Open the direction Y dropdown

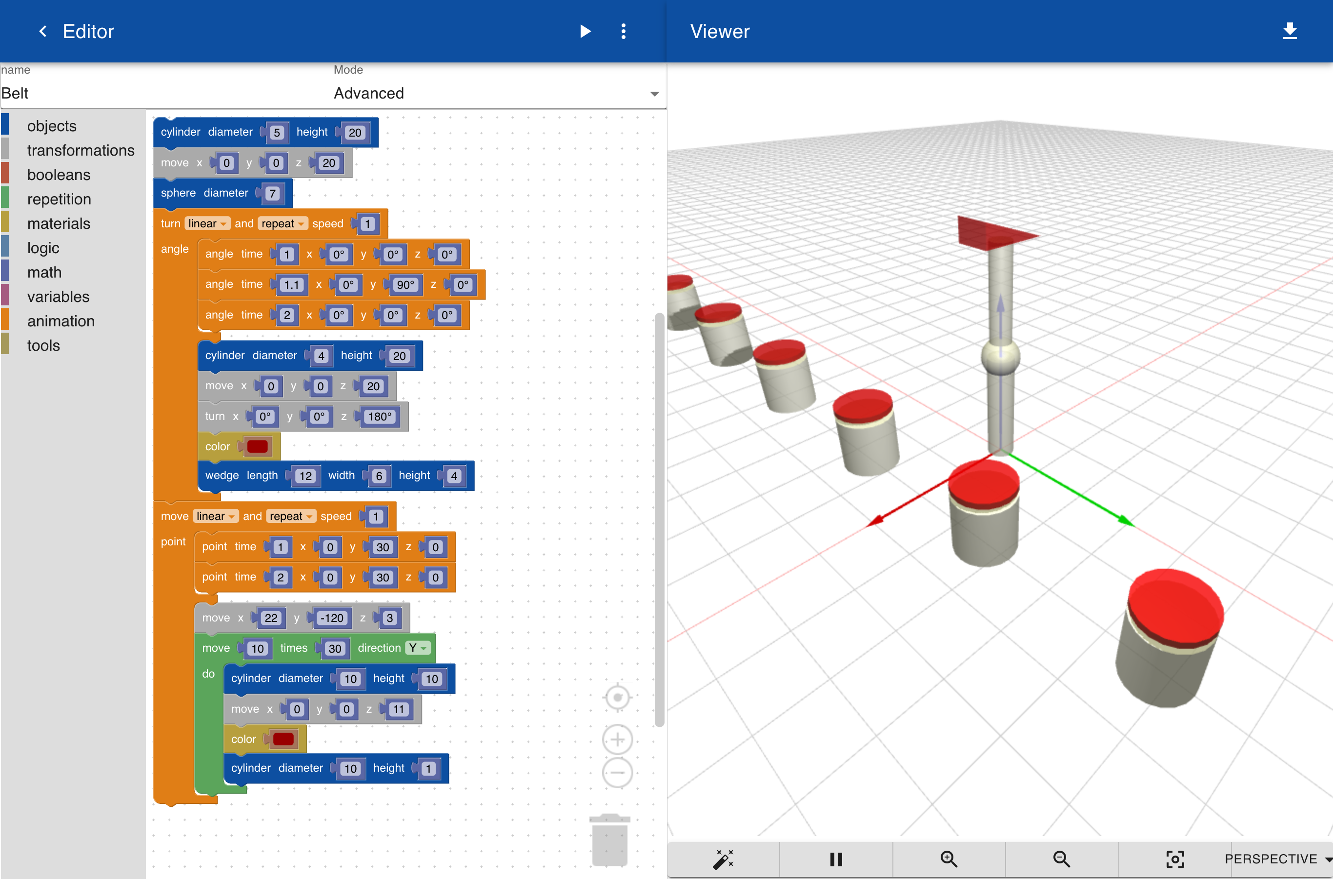pos(418,648)
